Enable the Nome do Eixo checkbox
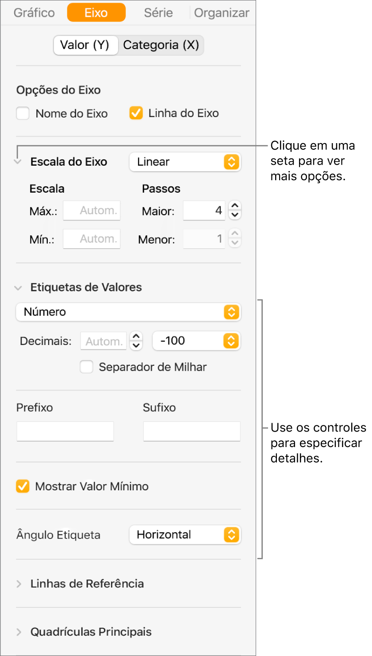Screen dimensions: 372x656 pyautogui.click(x=23, y=114)
